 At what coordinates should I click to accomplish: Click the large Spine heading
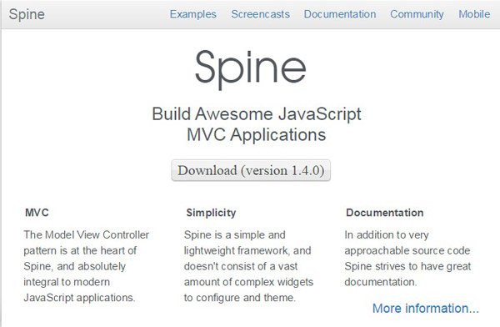(251, 69)
